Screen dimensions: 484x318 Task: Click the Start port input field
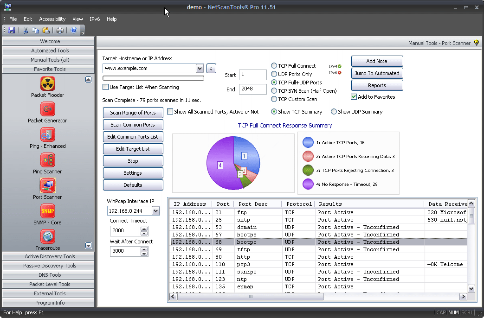(x=253, y=75)
